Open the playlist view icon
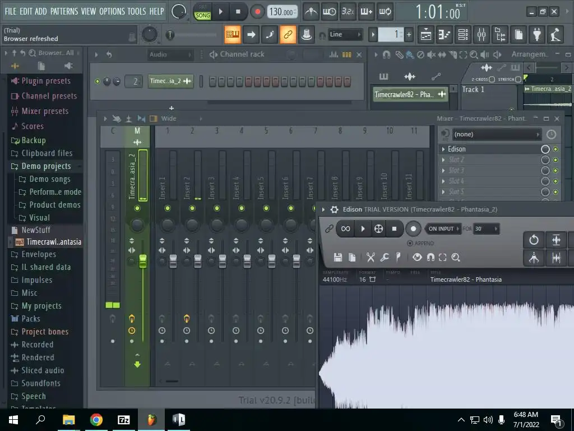Viewport: 574px width, 431px height. coord(426,35)
